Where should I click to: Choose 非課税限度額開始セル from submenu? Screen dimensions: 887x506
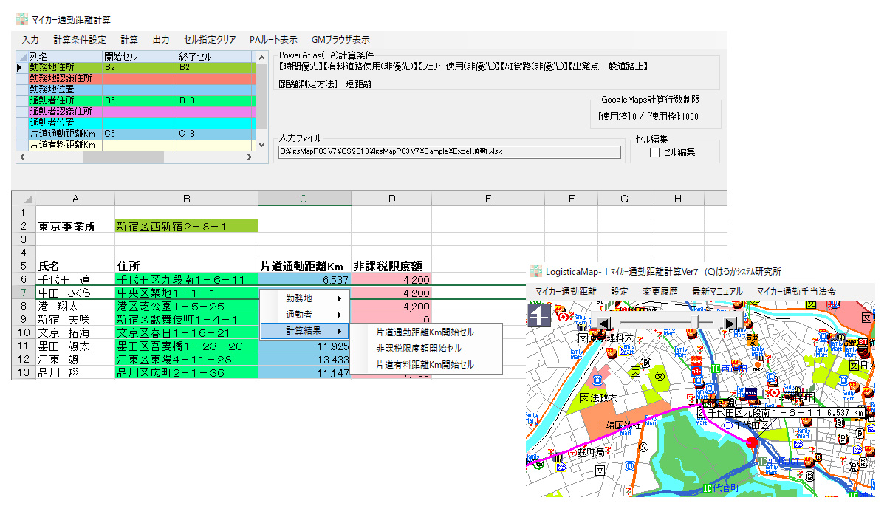pyautogui.click(x=418, y=348)
